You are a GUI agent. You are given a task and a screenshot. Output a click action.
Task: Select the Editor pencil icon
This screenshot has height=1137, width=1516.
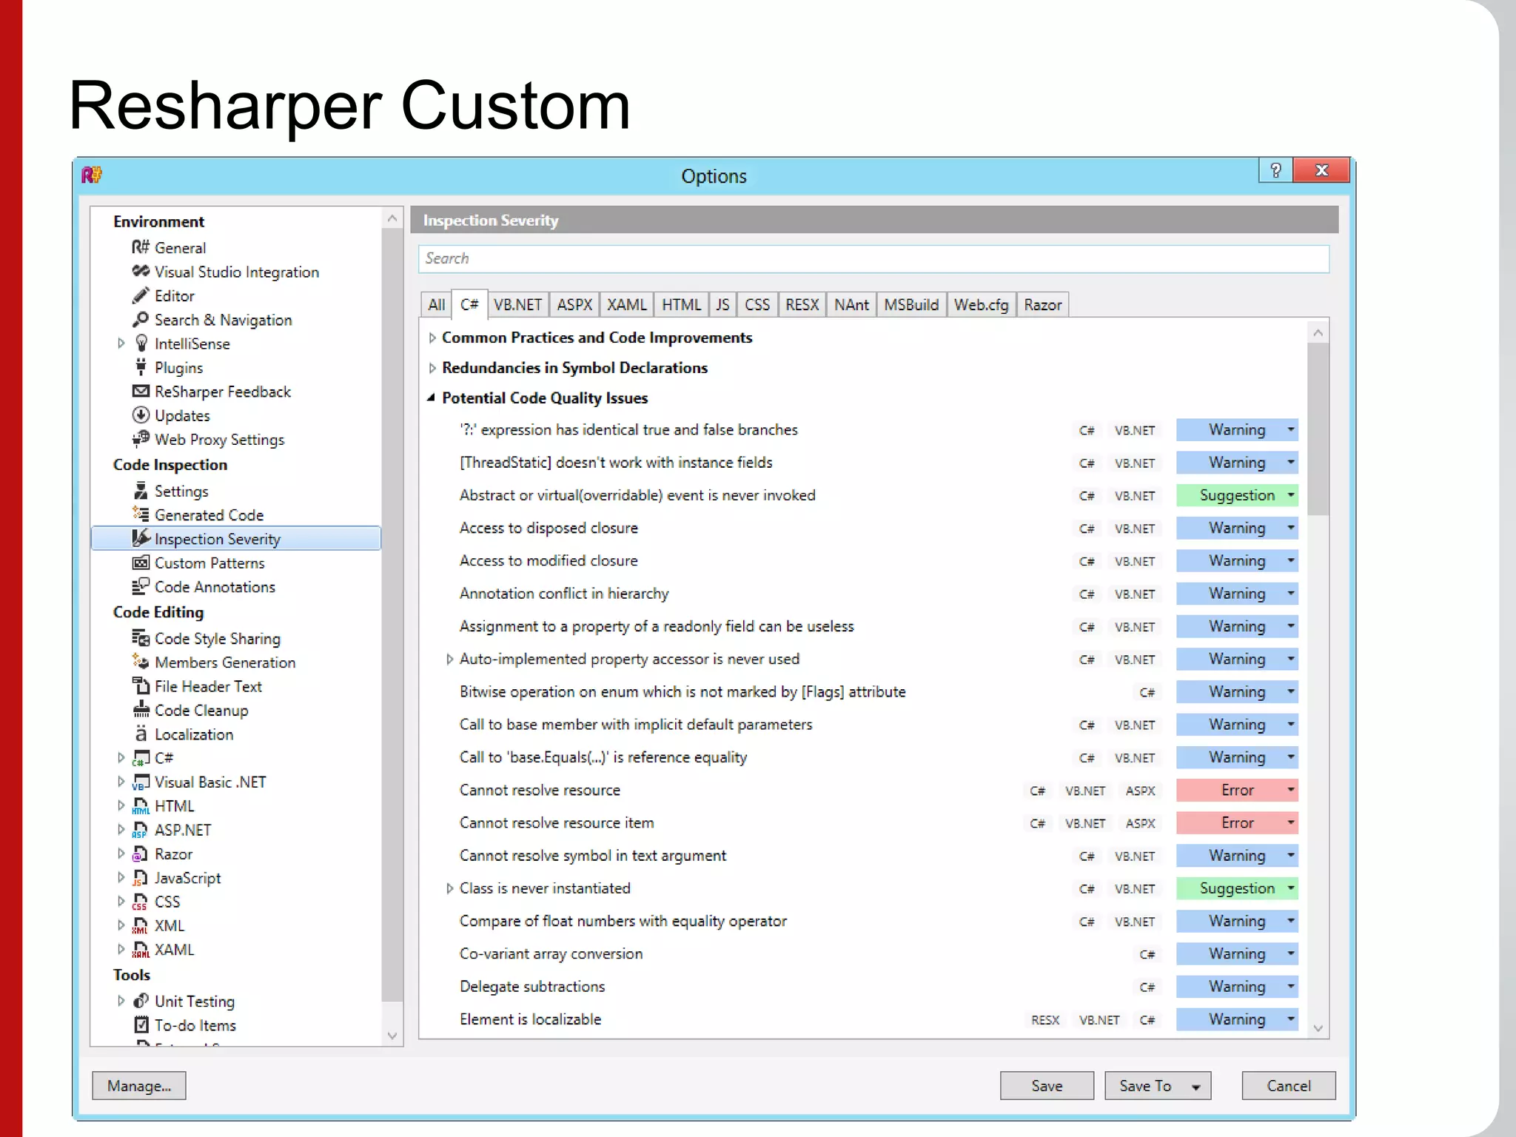(x=141, y=295)
